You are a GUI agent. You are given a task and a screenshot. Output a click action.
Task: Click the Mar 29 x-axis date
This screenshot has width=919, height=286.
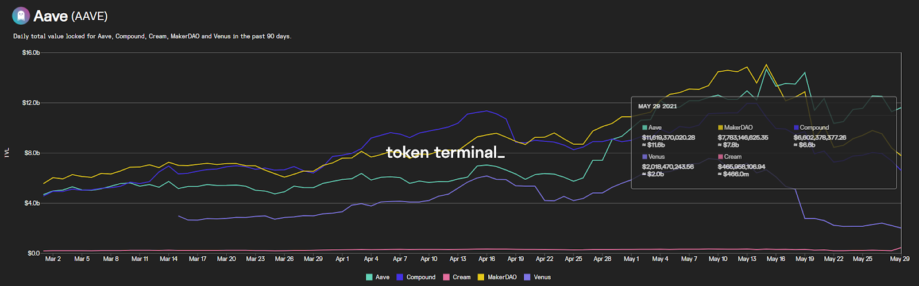coord(313,259)
